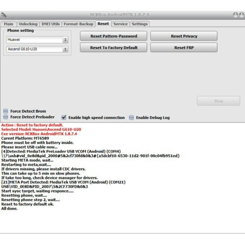Click log line 'Exe version: NCKBox AndroidMTK 1.8.7.4'
Viewport: 245px width, 245px height.
pos(39,134)
